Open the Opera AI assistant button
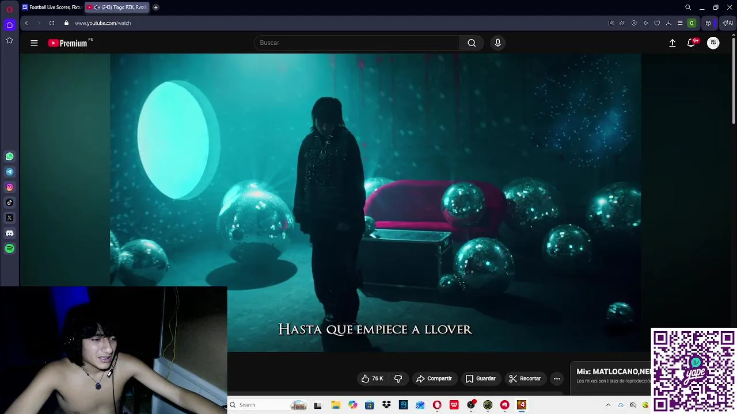 click(728, 23)
